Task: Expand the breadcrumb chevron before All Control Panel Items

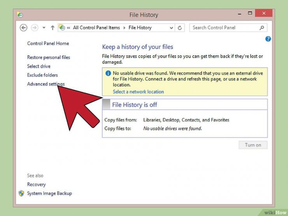Action: click(68, 28)
